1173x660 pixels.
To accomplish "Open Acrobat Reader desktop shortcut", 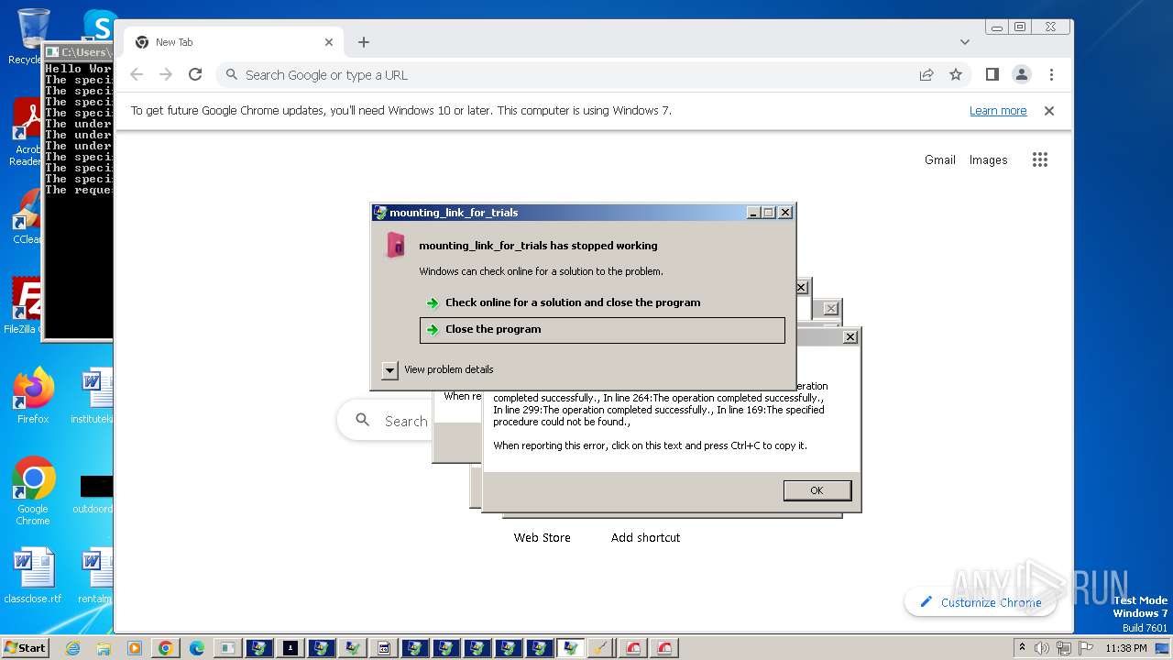I will 27,133.
